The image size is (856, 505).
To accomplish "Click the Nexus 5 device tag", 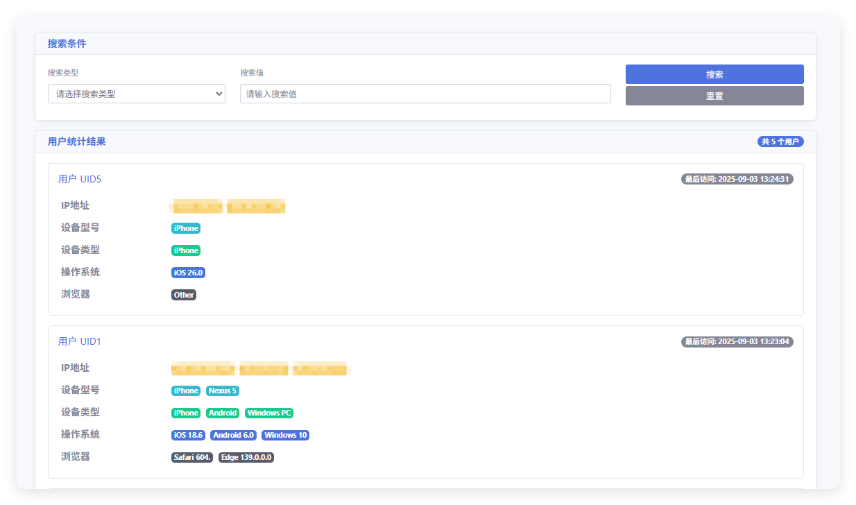I will tap(223, 391).
